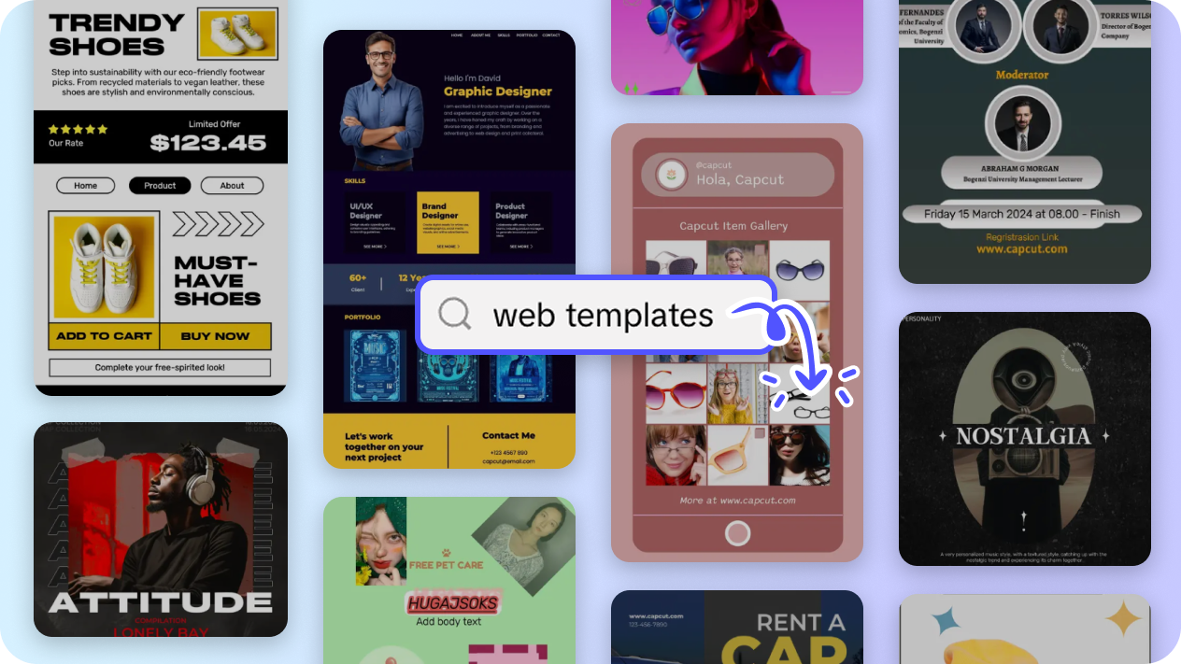This screenshot has width=1181, height=664.
Task: Switch to the PORTFOLIO navigation item
Action: 525,35
